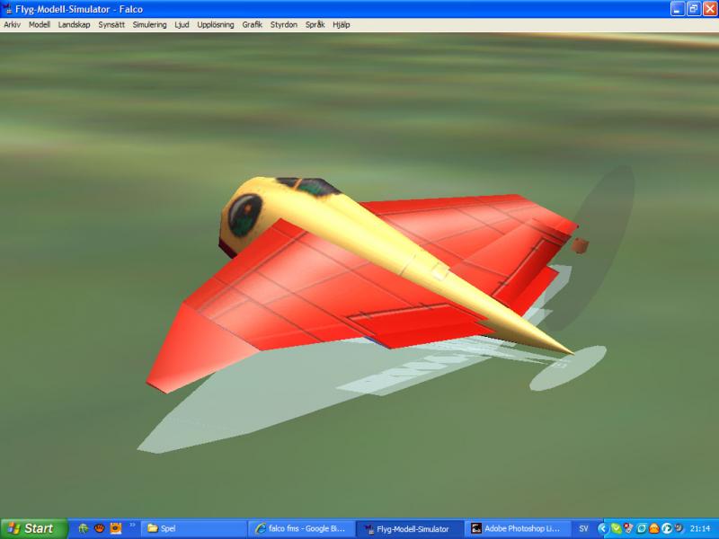Switch to falco fms Google browser window
719x539 pixels.
tap(300, 529)
